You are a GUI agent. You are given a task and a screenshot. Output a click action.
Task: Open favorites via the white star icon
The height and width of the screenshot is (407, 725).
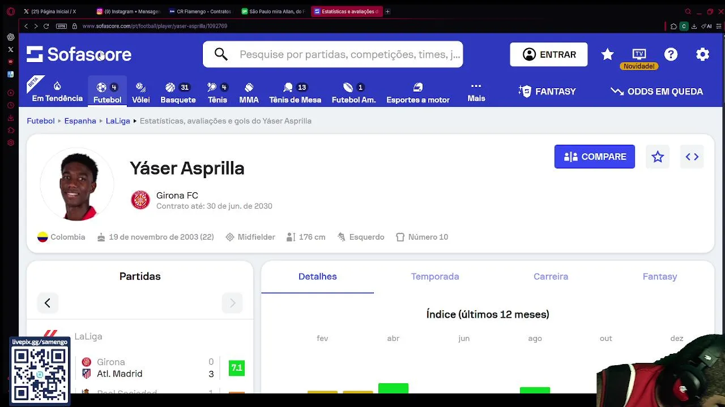click(x=607, y=54)
